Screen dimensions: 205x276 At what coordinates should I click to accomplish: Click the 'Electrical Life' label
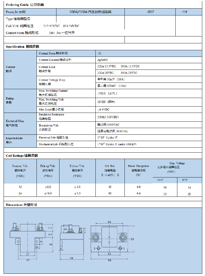coord(54,138)
